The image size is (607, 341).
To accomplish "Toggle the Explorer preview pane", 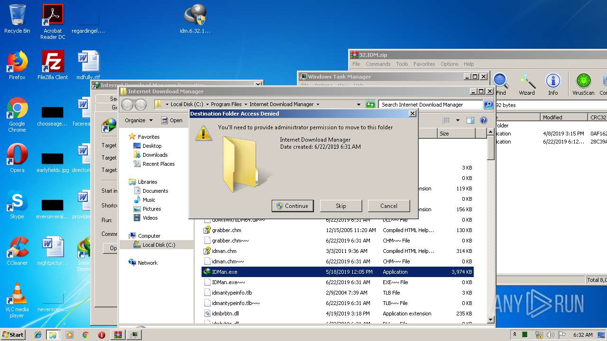I will pos(470,120).
